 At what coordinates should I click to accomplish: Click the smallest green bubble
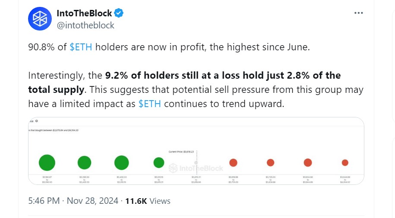tap(159, 163)
